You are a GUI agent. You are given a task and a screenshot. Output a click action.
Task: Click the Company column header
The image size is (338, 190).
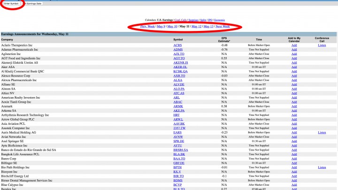click(x=7, y=39)
